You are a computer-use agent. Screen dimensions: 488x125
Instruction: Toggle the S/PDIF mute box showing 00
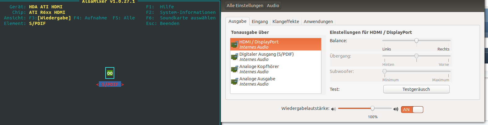110,73
